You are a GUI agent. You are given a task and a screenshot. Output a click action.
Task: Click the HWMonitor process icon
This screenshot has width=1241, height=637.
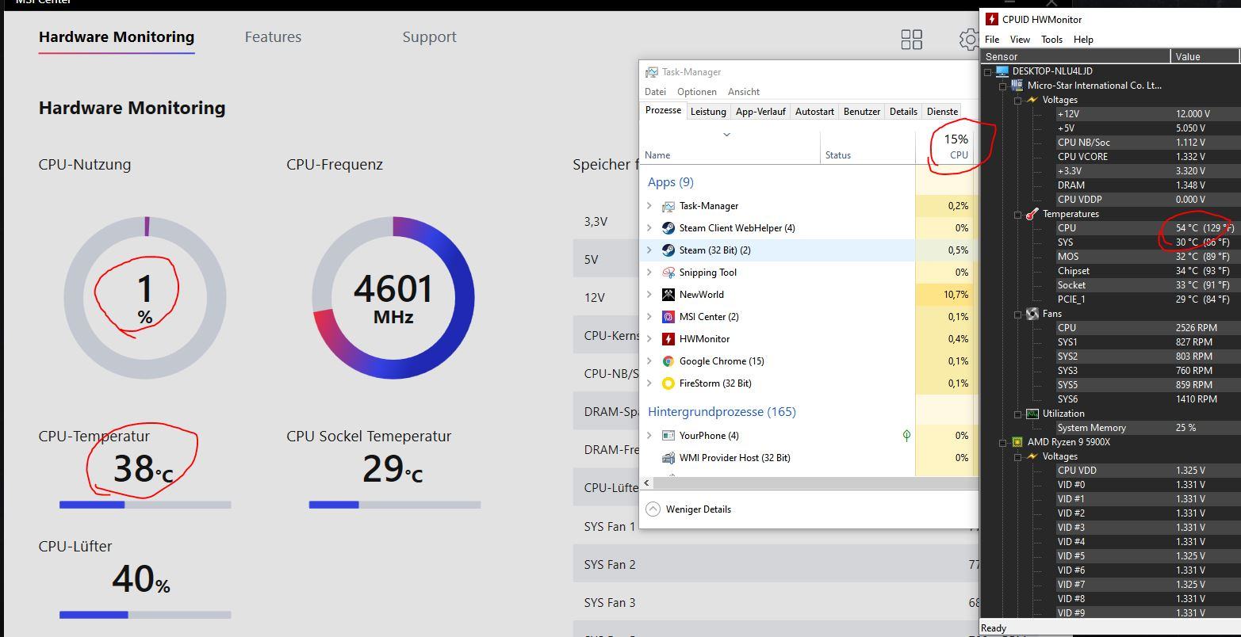click(668, 339)
